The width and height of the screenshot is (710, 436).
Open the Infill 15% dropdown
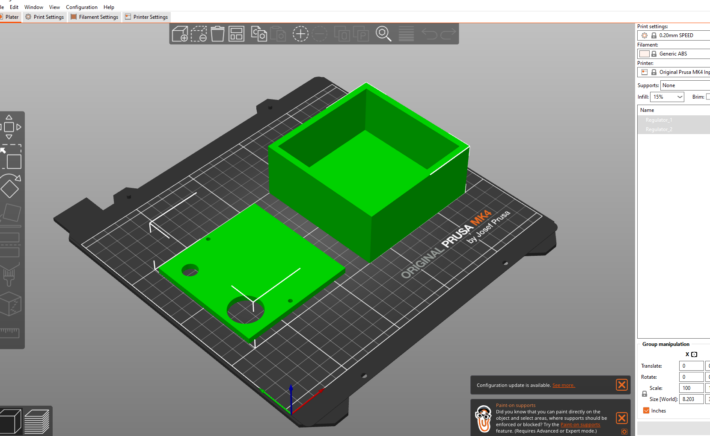tap(667, 97)
